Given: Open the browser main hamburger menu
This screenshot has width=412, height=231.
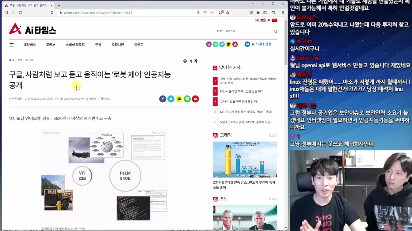Looking at the screenshot, I should [x=283, y=13].
